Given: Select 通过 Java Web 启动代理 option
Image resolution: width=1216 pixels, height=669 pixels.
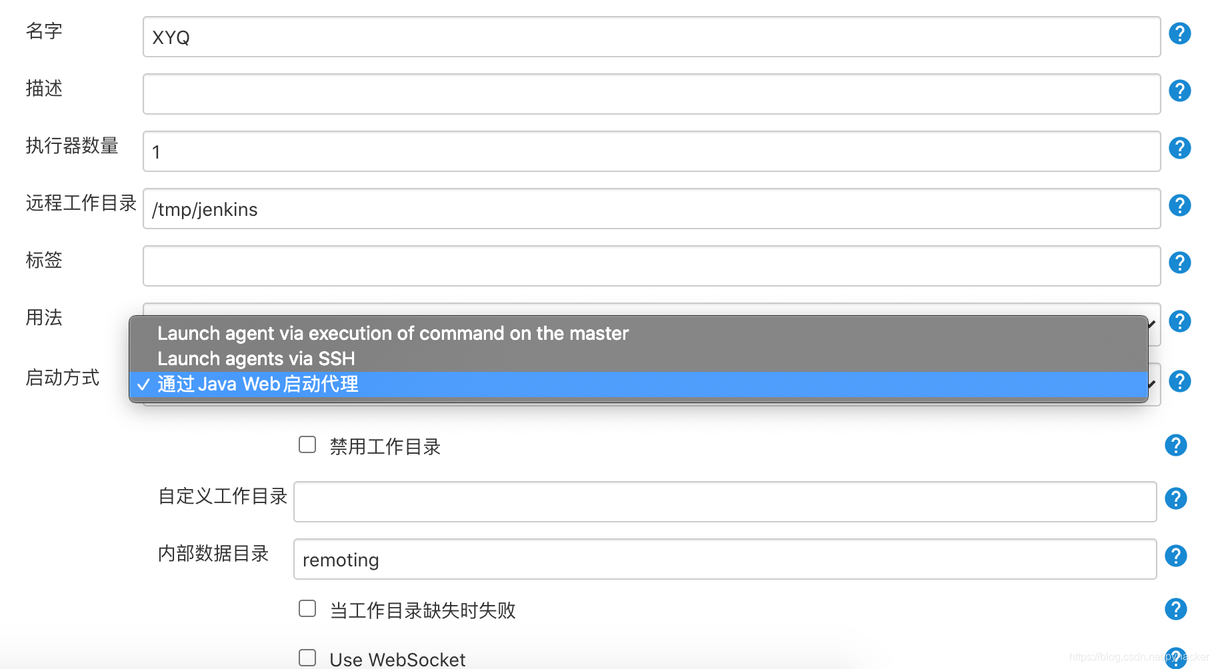Looking at the screenshot, I should (x=638, y=384).
